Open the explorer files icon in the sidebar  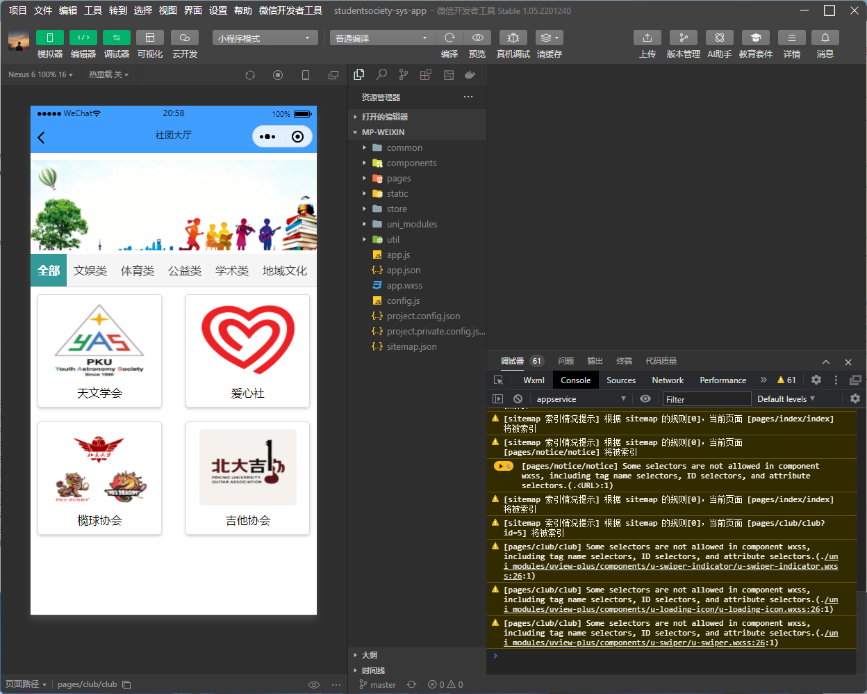tap(359, 74)
